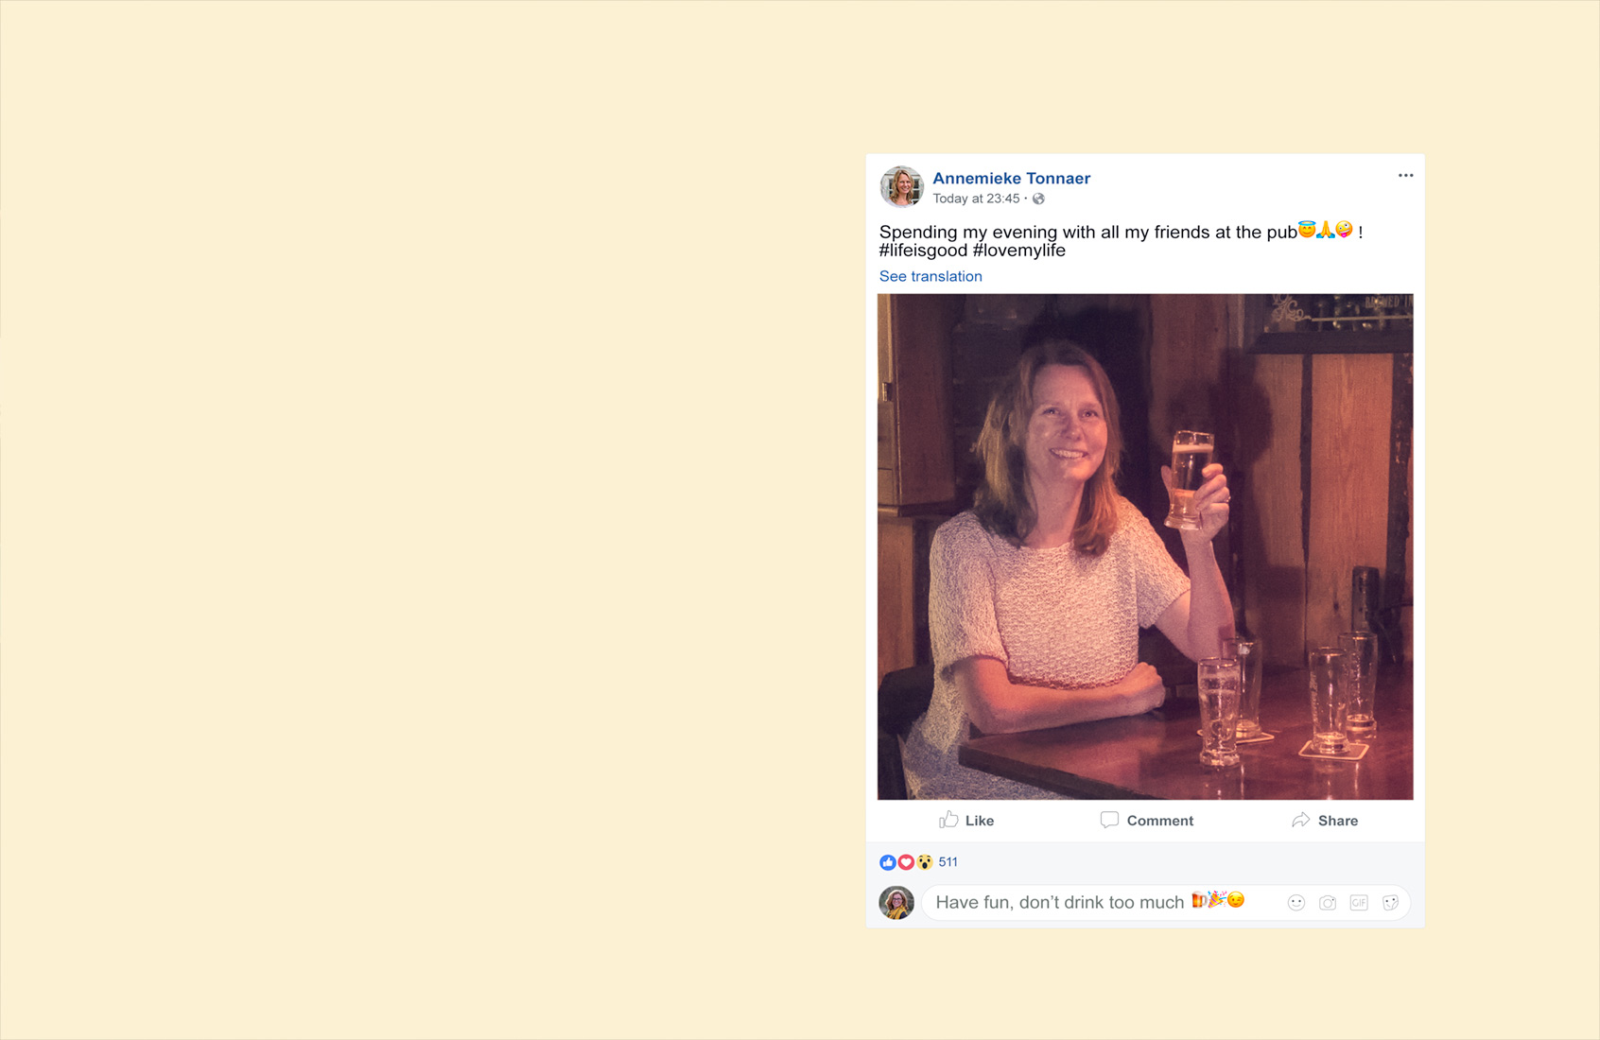Open Annemieke Tonnaer's profile name link
Viewport: 1600px width, 1040px height.
click(1011, 178)
